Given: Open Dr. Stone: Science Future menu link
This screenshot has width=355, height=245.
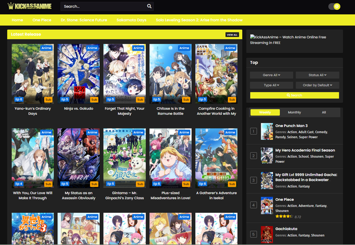Looking at the screenshot, I should click(84, 20).
